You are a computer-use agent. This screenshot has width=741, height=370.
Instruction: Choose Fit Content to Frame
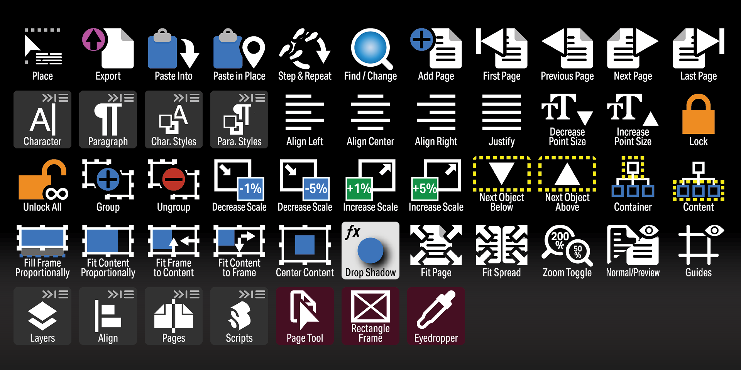(239, 241)
